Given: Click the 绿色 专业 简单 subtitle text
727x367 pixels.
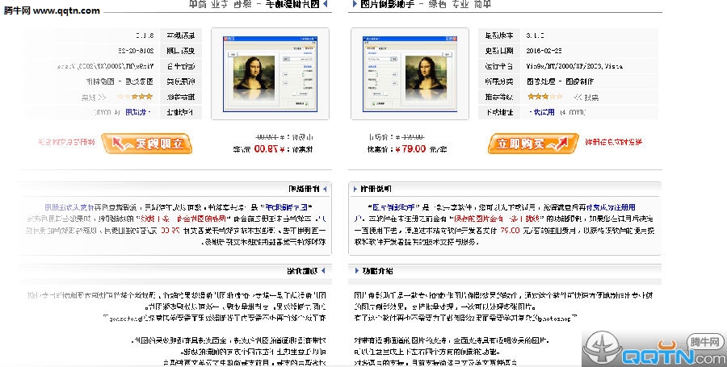Looking at the screenshot, I should pos(460,4).
